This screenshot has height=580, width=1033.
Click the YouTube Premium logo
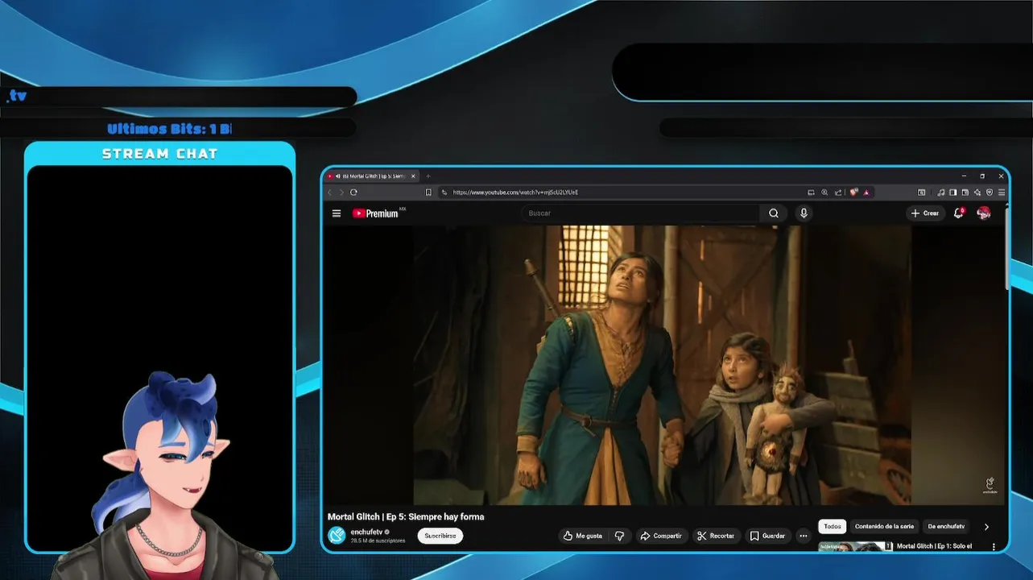tap(375, 213)
